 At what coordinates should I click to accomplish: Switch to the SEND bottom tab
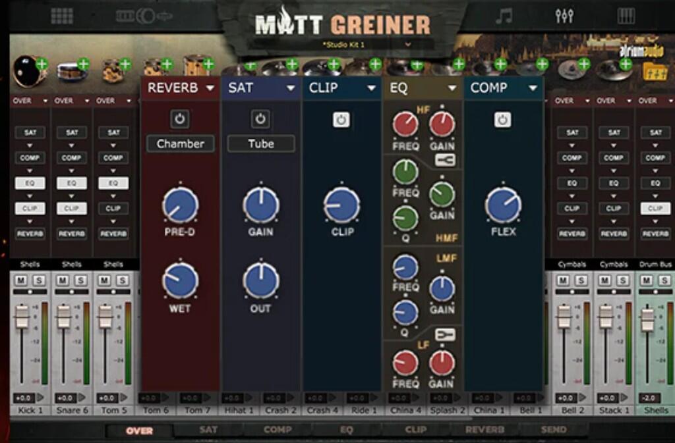[554, 430]
